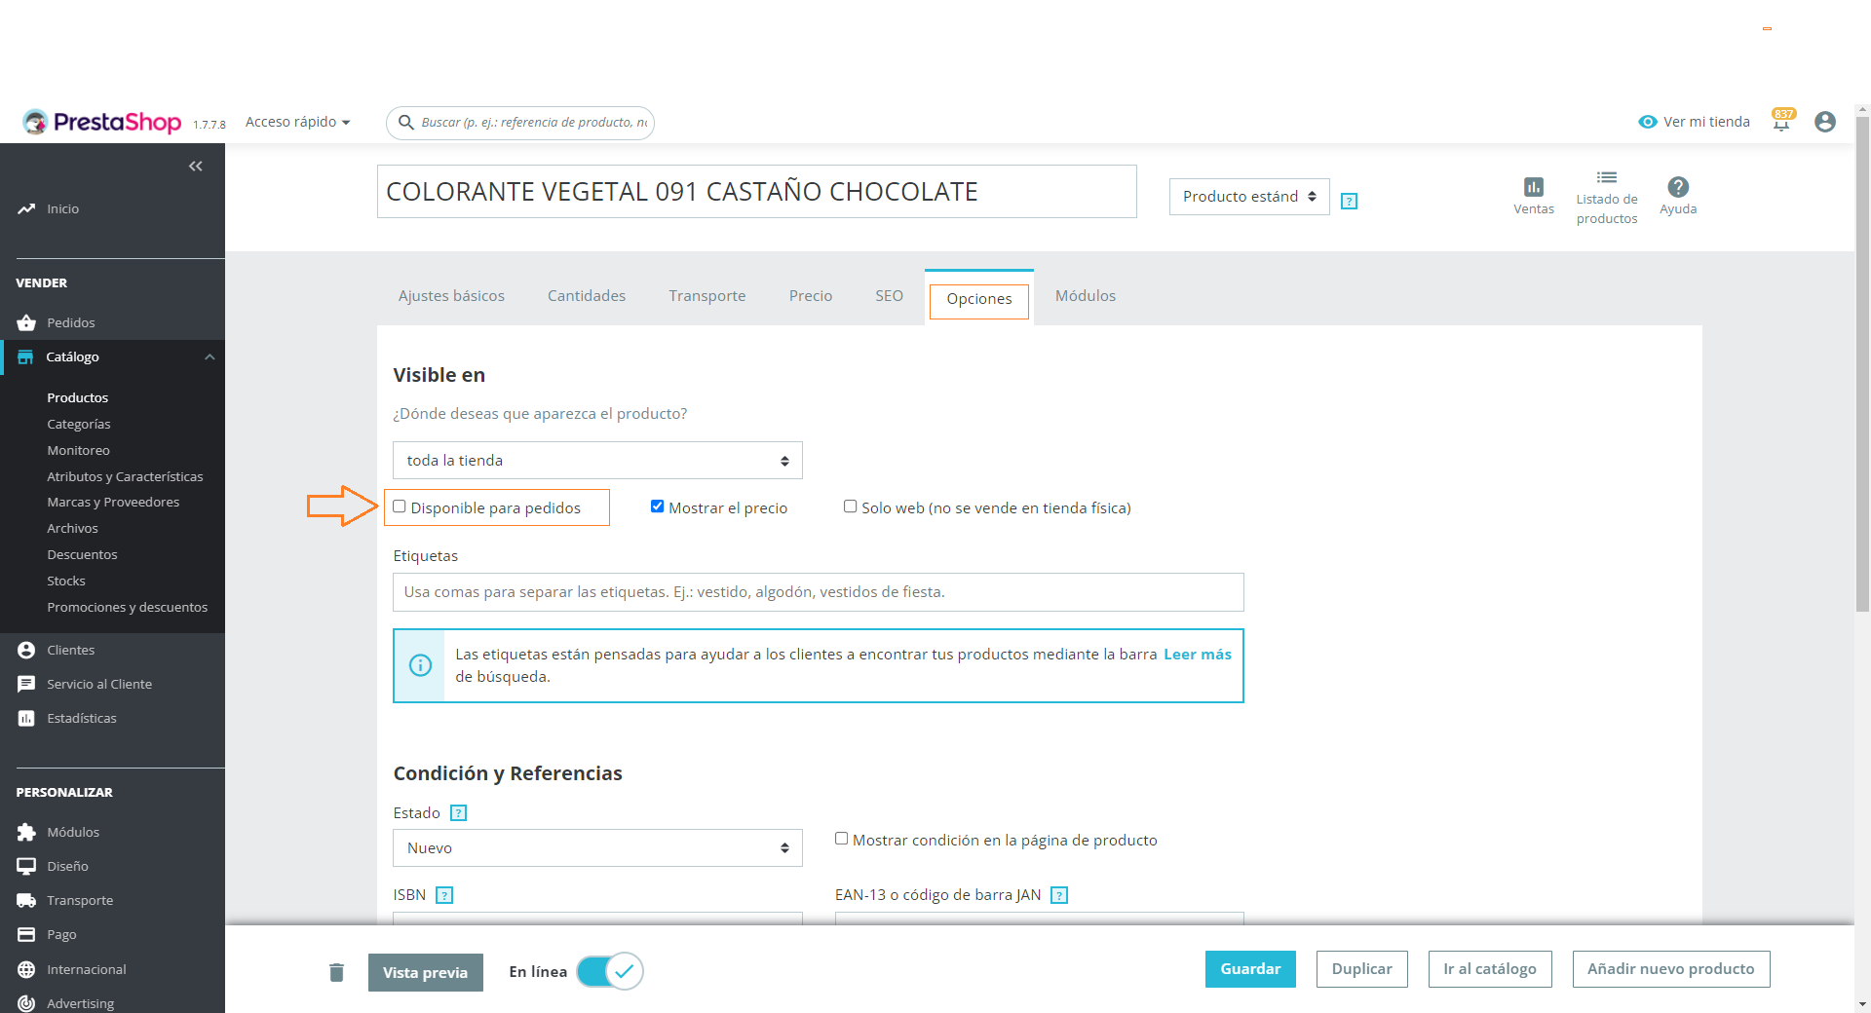Switch to Cantidades tab
Screen dimensions: 1871x1013
coord(587,296)
